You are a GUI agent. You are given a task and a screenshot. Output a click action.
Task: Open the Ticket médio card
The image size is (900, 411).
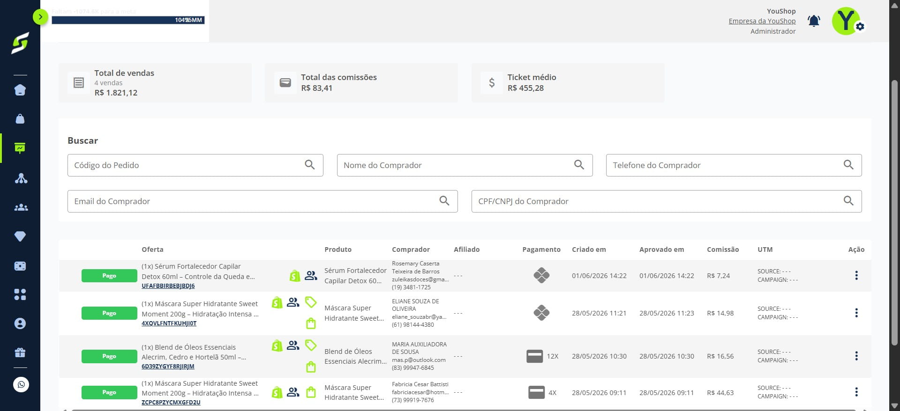click(x=568, y=83)
